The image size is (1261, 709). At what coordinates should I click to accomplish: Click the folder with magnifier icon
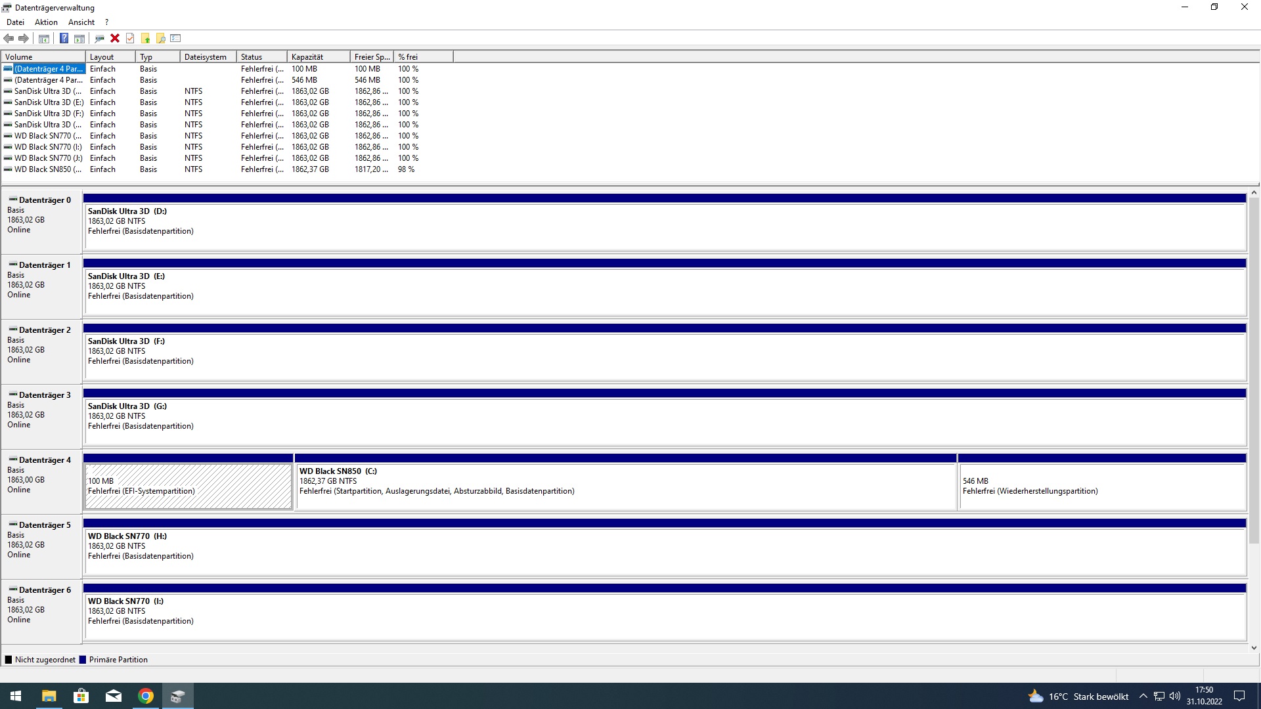160,38
